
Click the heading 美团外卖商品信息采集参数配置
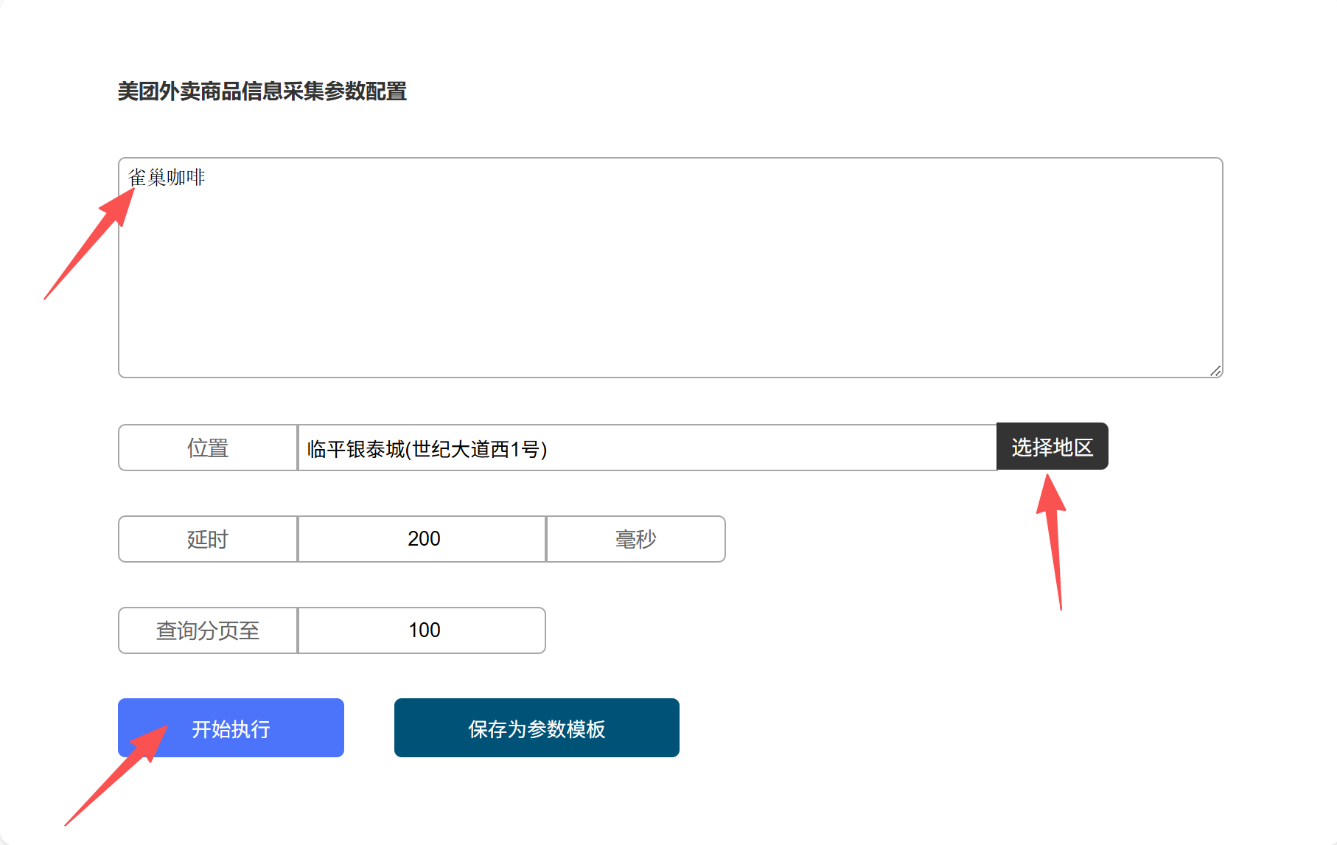262,91
